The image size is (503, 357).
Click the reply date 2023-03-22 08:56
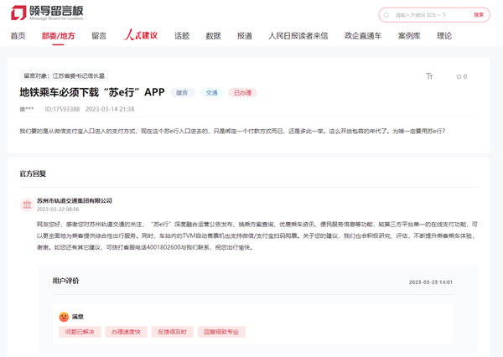point(58,210)
